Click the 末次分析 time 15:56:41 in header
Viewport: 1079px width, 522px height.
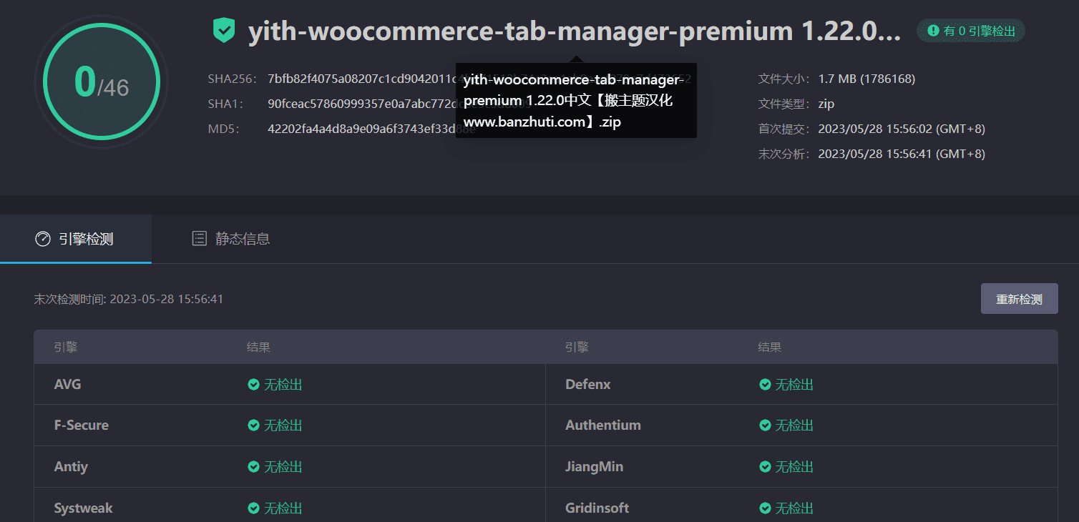(x=902, y=154)
